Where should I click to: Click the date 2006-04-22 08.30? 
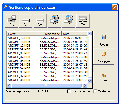point(75,72)
